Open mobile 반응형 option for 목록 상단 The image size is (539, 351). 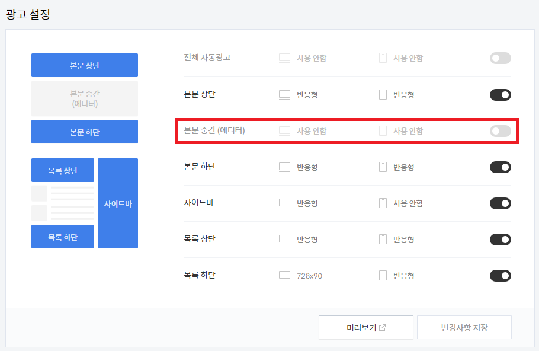[x=403, y=240]
